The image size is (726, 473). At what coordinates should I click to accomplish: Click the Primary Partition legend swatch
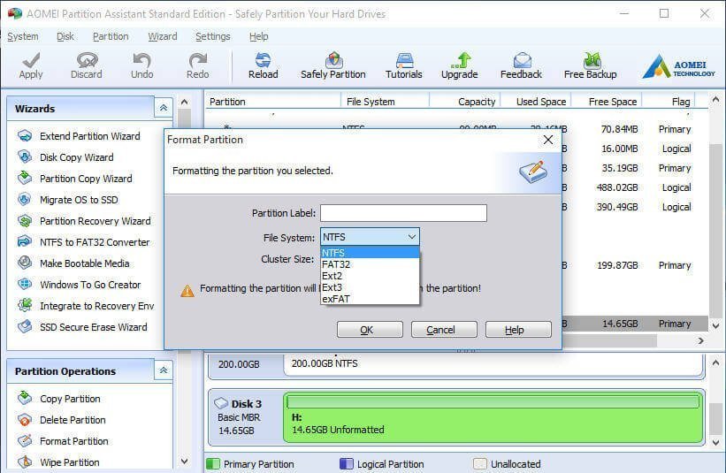pyautogui.click(x=213, y=464)
